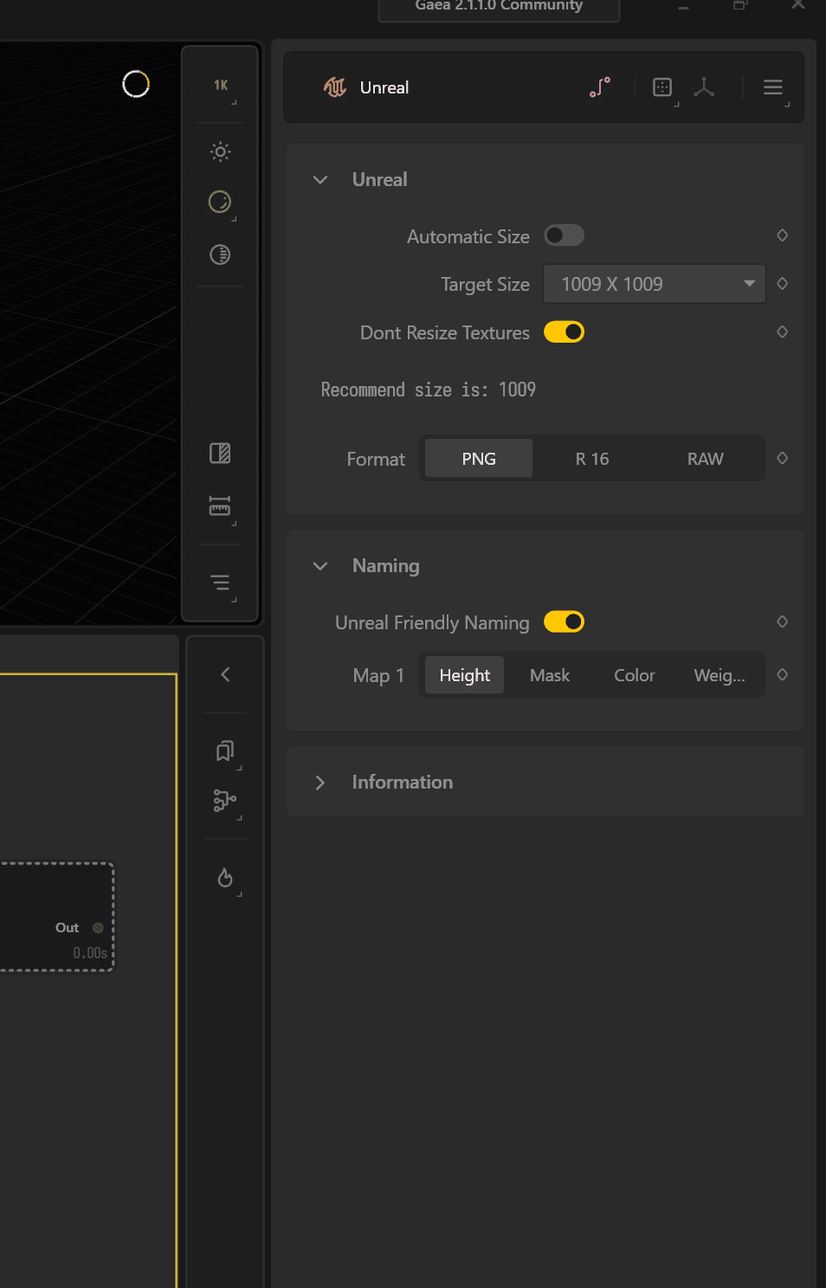Turn off Dont Resize Textures toggle
This screenshot has height=1288, width=826.
(564, 332)
